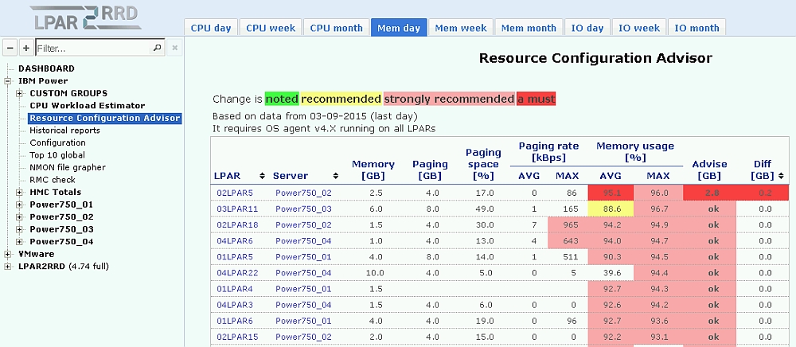
Task: Click the 965 paging rate MAX cell
Action: pyautogui.click(x=567, y=224)
